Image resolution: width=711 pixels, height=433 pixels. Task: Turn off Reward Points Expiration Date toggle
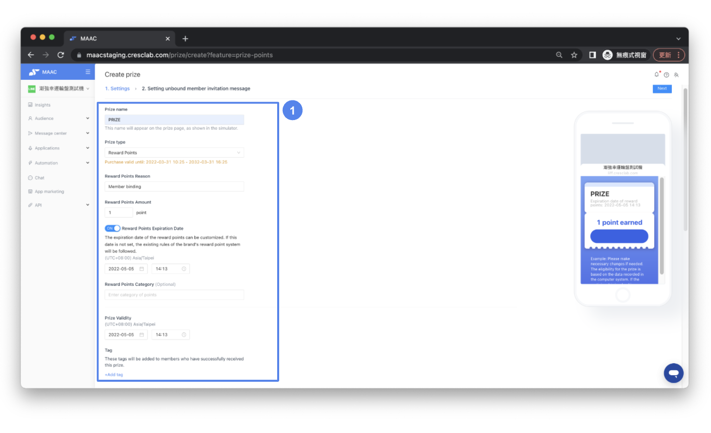112,228
